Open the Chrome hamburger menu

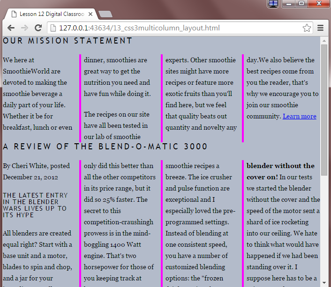pyautogui.click(x=321, y=28)
